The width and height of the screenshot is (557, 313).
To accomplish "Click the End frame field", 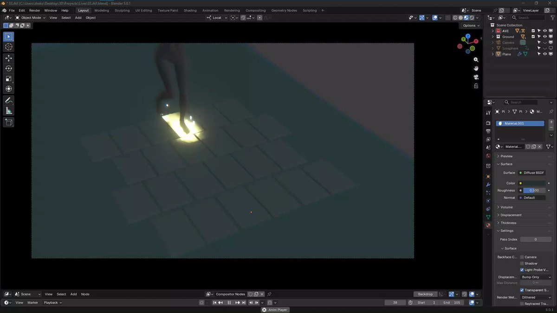I will click(451, 302).
